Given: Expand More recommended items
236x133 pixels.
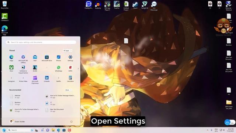Looking at the screenshot, I should point(68,90).
